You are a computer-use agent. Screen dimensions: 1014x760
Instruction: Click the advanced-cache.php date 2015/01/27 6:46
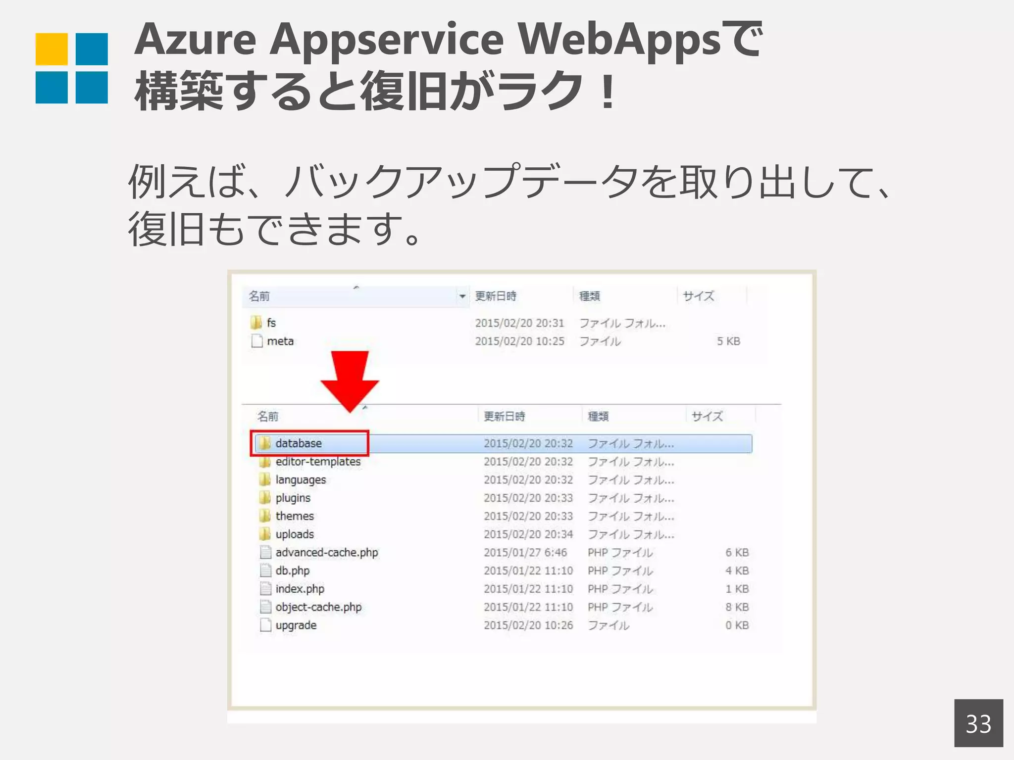click(525, 553)
